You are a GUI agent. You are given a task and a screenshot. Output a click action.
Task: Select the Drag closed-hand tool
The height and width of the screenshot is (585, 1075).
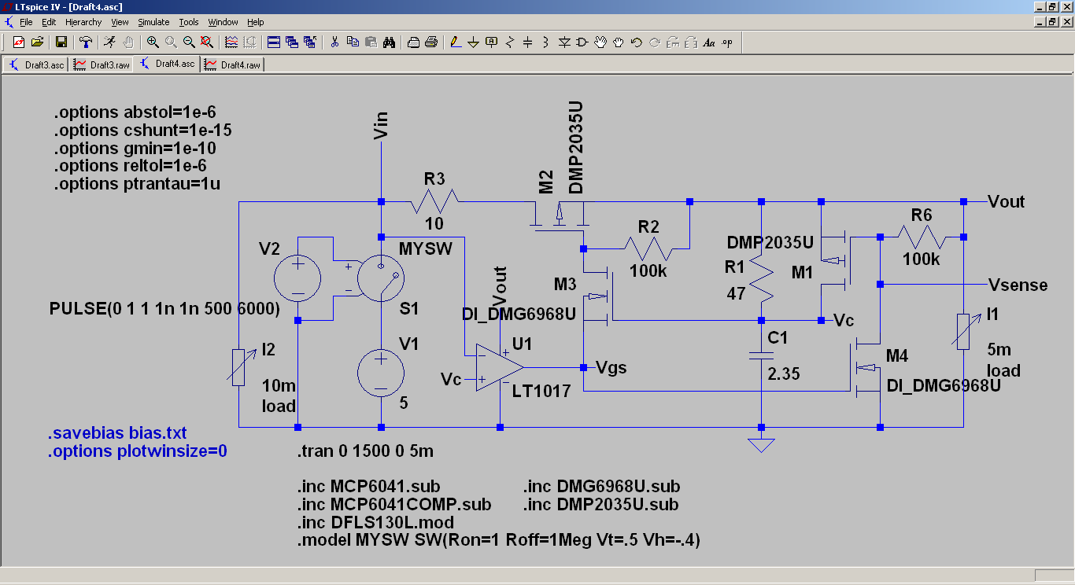click(x=619, y=42)
